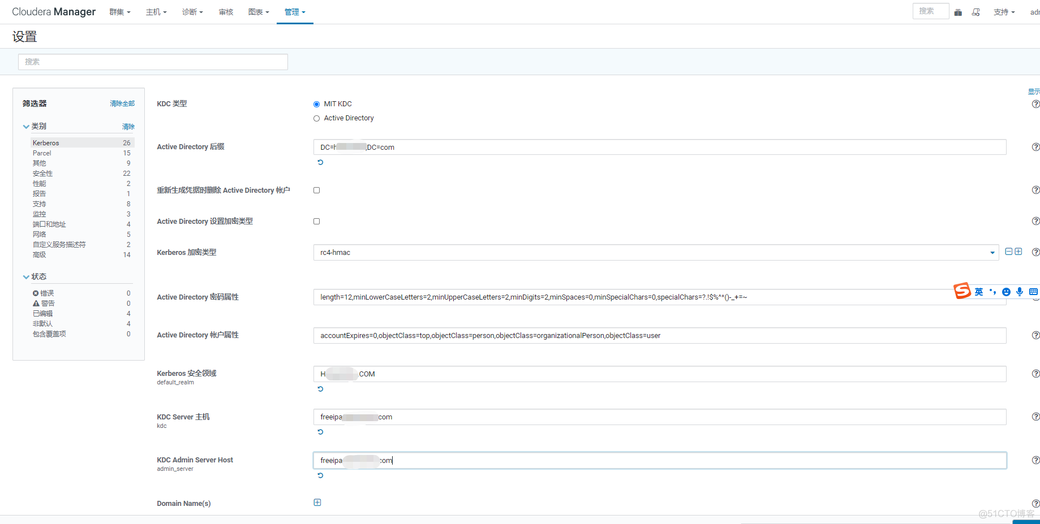Filter by Parcel category
Screen dimensions: 1040x524
point(82,153)
